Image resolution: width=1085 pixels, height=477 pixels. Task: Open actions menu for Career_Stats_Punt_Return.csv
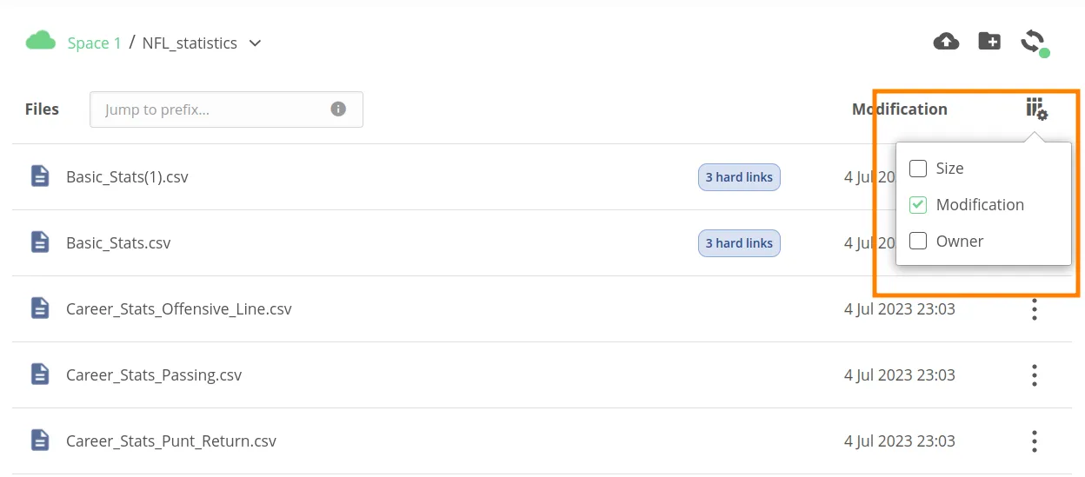1034,441
